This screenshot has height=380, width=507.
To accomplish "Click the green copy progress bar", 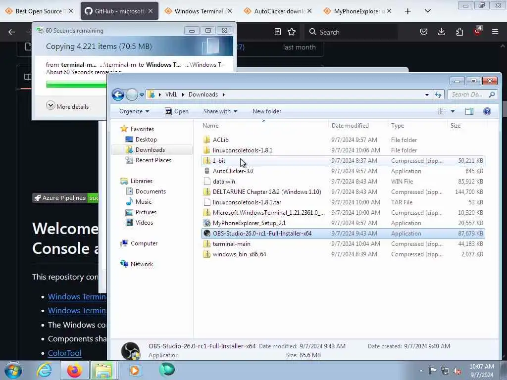I will (x=76, y=85).
